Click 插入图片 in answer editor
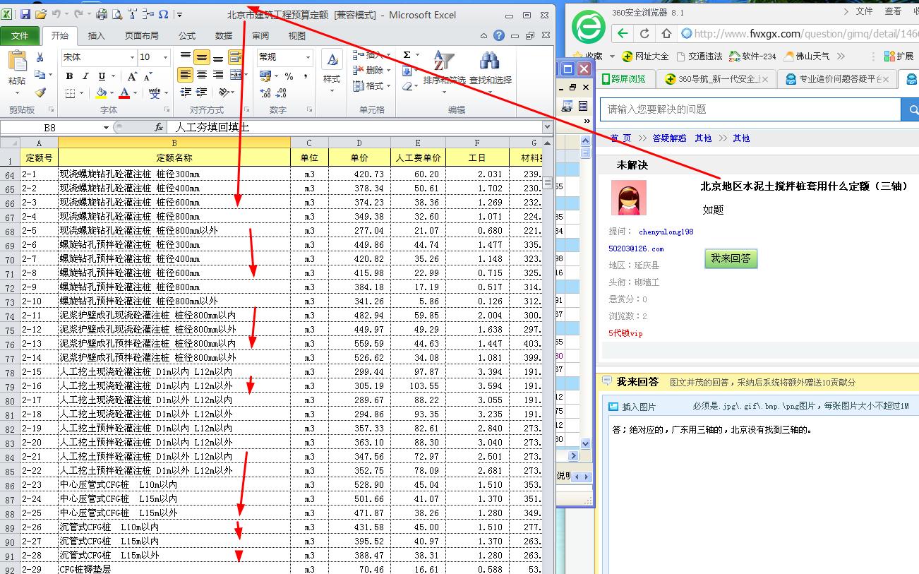Viewport: 919px width, 574px height. [x=632, y=407]
